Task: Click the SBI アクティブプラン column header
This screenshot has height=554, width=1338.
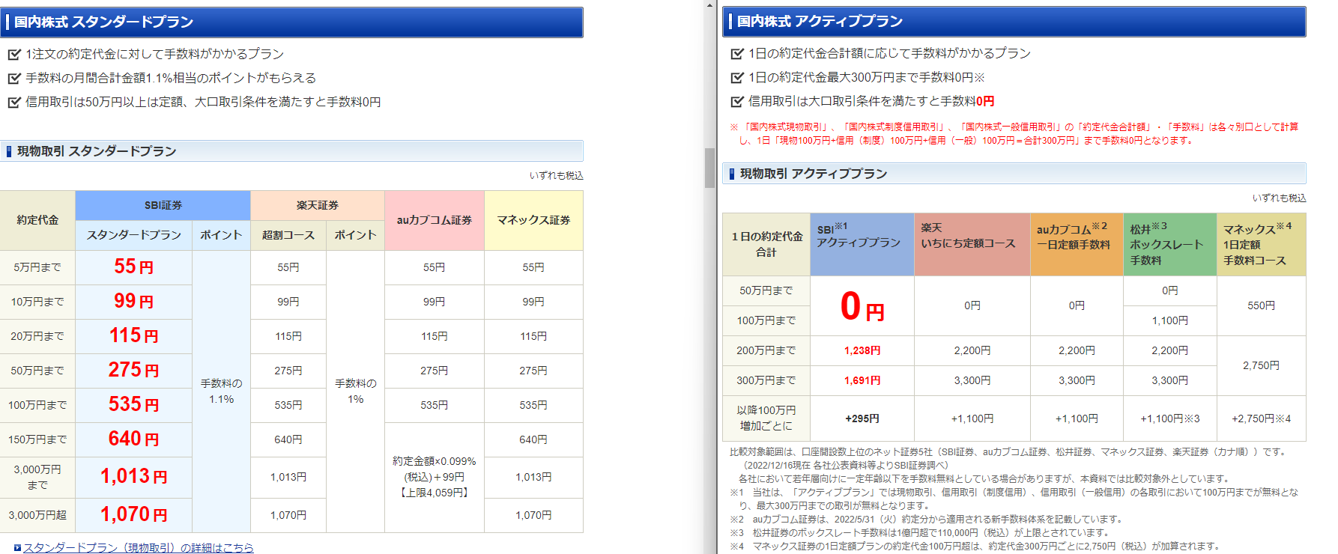Action: click(862, 244)
